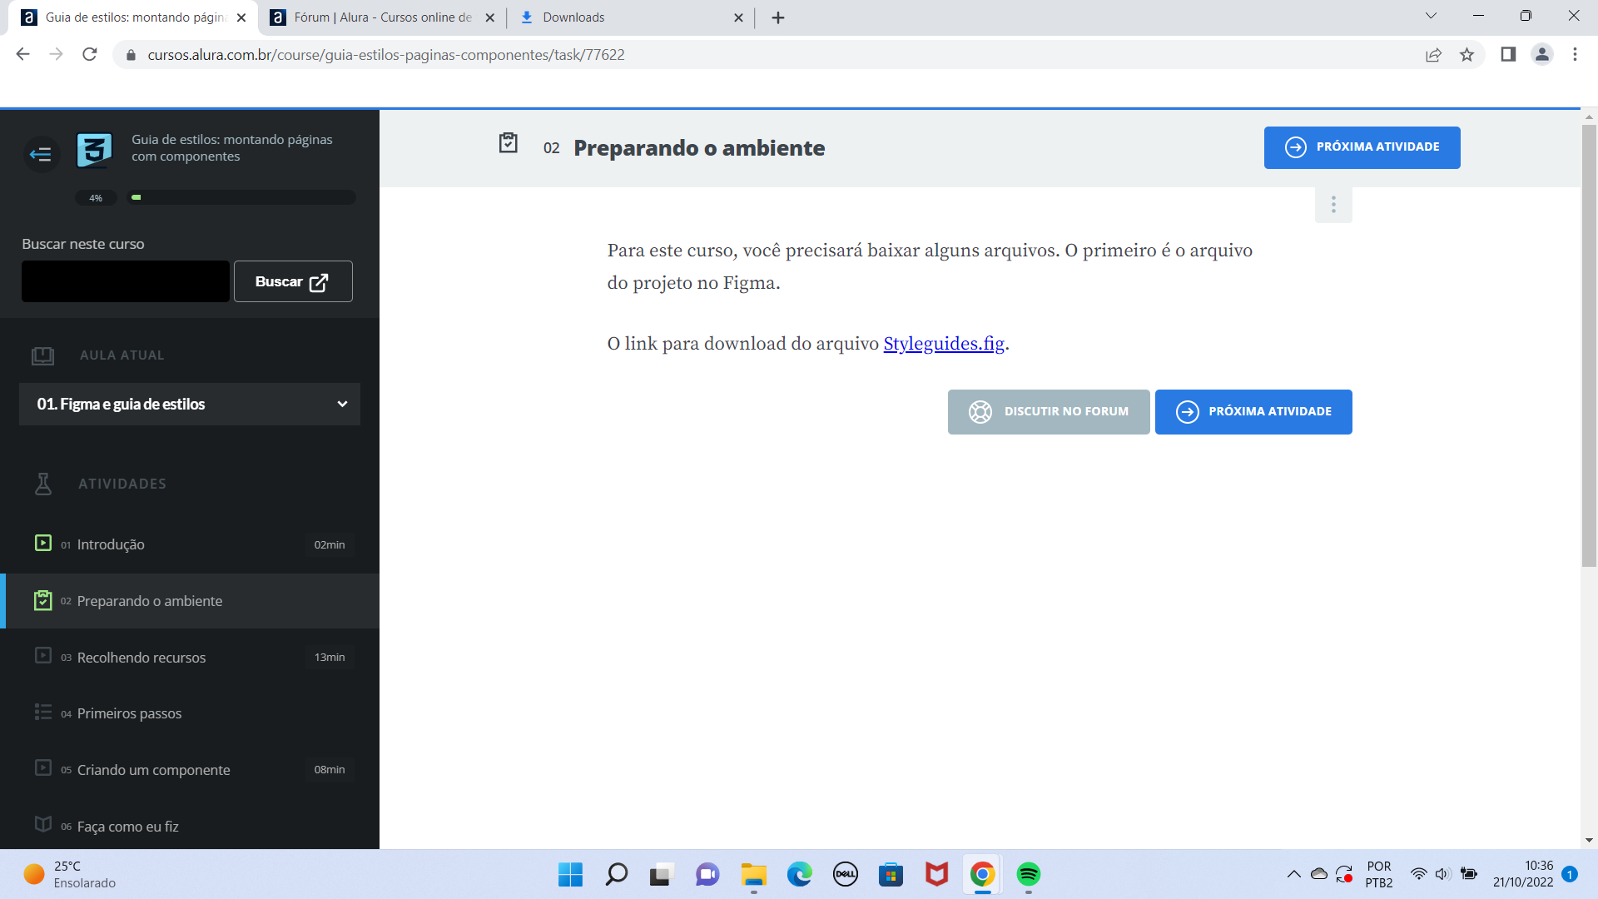Screen dimensions: 1598x899
Task: Open the three-dot options menu in the content area
Action: click(1333, 205)
